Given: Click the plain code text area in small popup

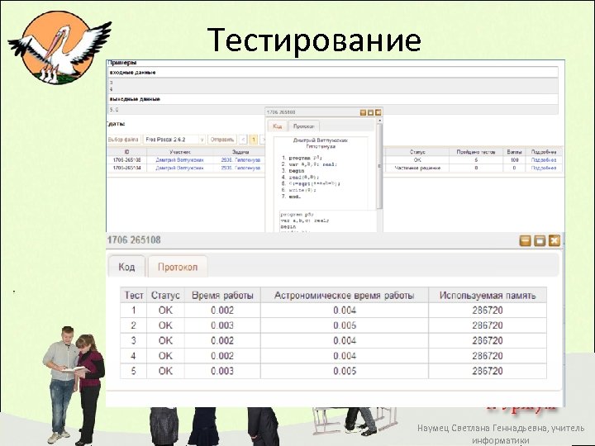Looking at the screenshot, I should click(328, 221).
